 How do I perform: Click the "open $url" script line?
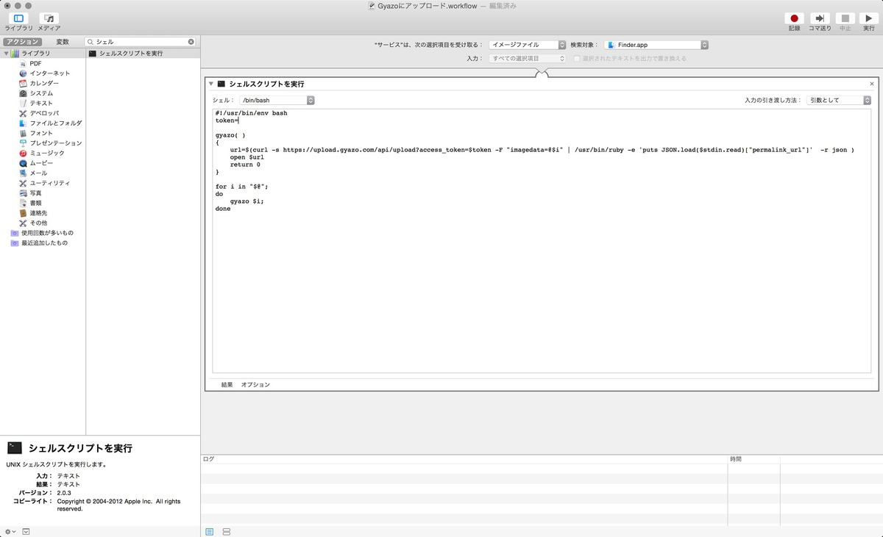coord(247,157)
